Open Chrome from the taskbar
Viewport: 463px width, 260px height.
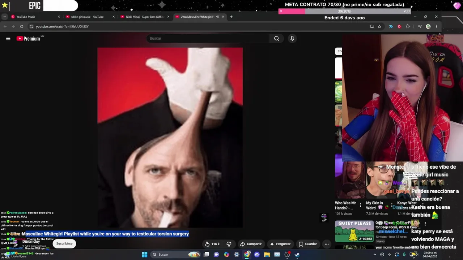click(247, 255)
